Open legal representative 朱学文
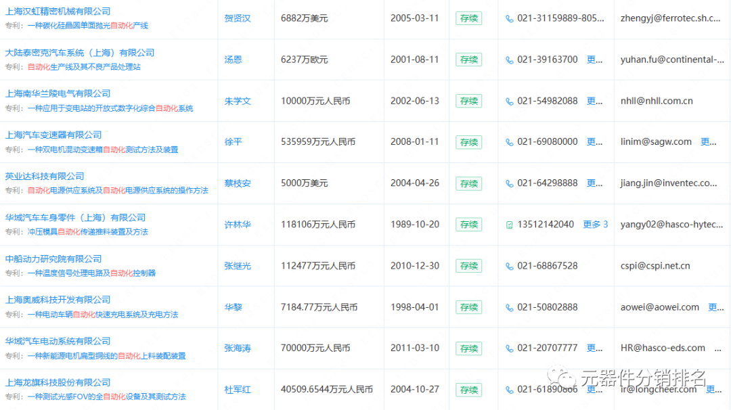The image size is (731, 410). tap(238, 101)
